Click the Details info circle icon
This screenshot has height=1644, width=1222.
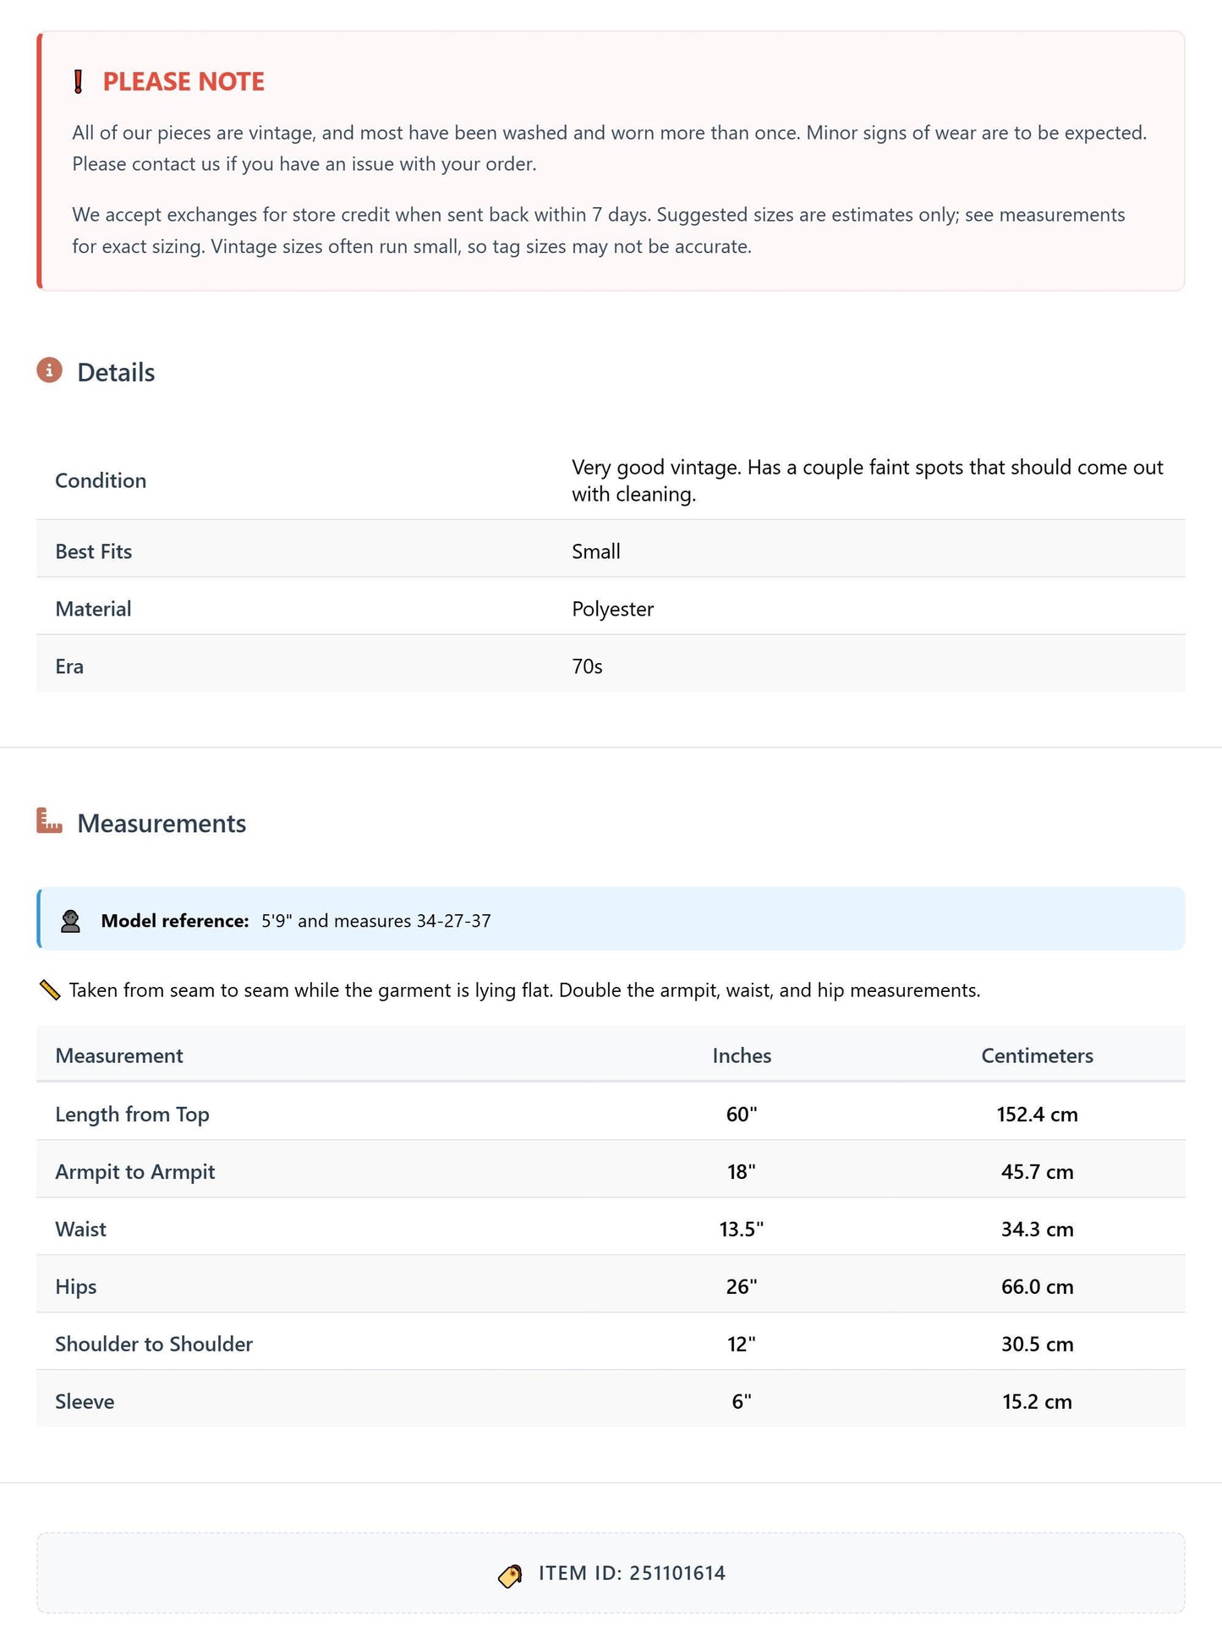[49, 370]
